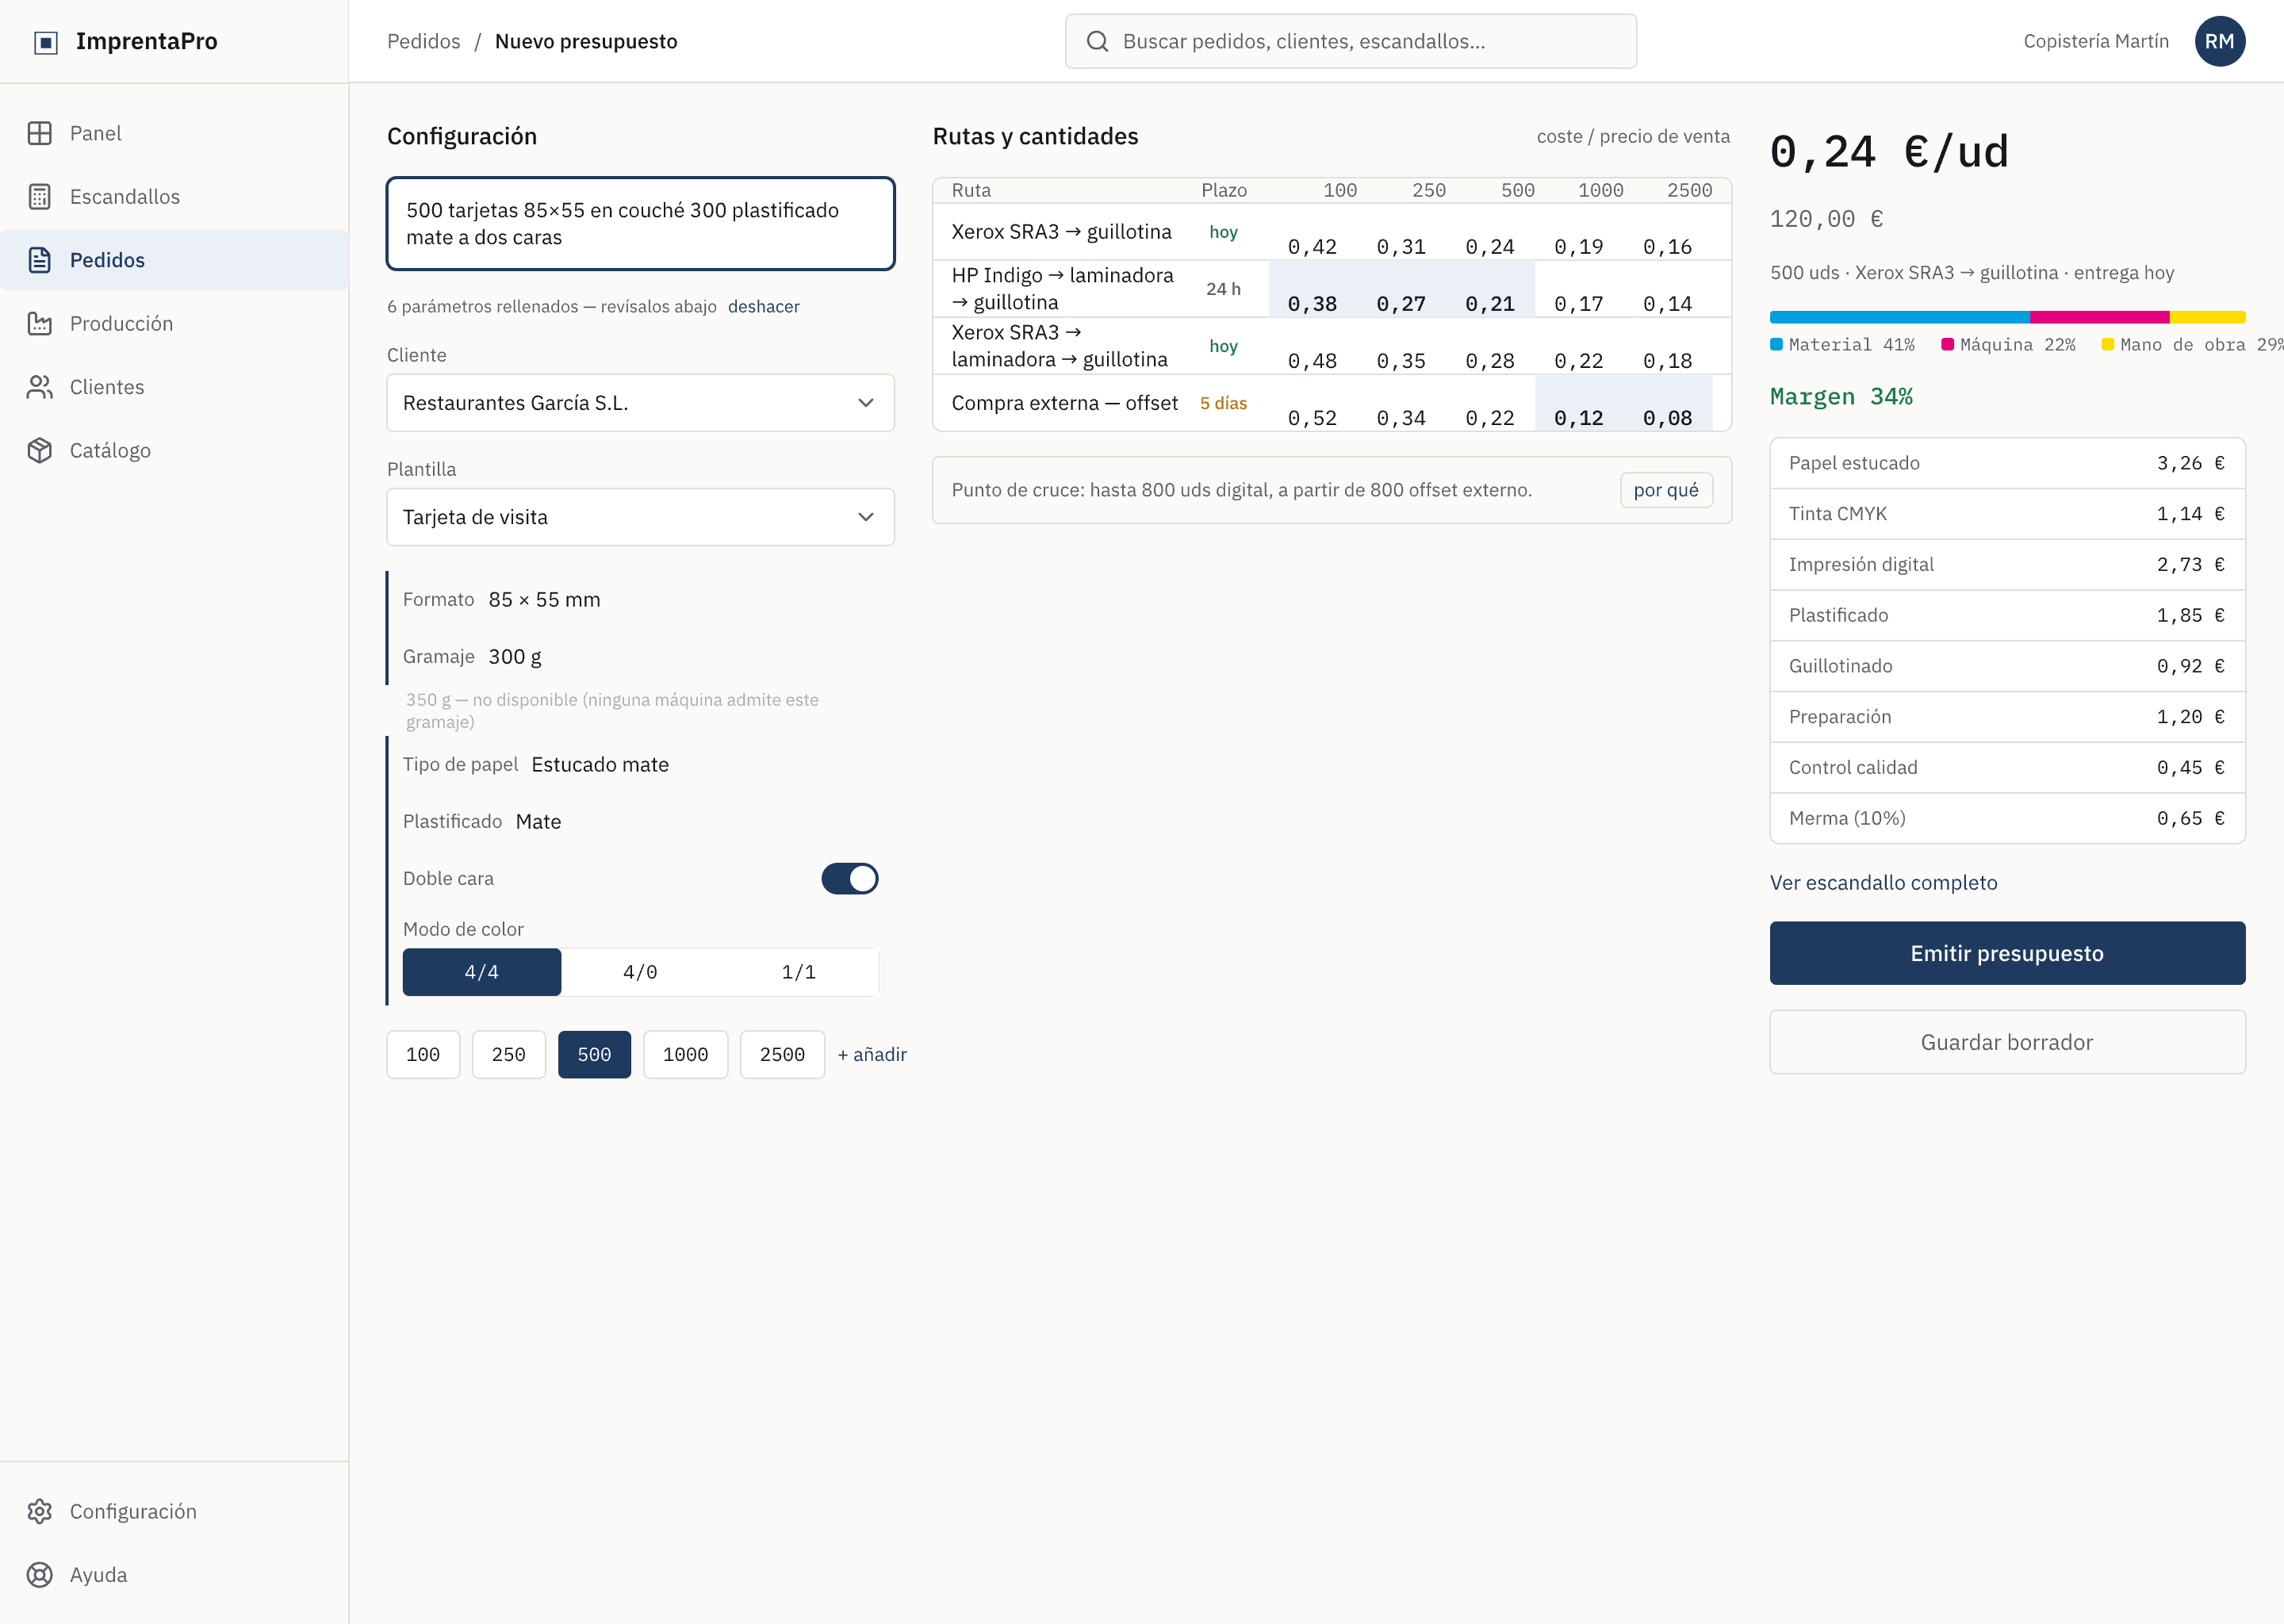The image size is (2284, 1624).
Task: Open Ver escandallo completo link
Action: pos(1883,882)
